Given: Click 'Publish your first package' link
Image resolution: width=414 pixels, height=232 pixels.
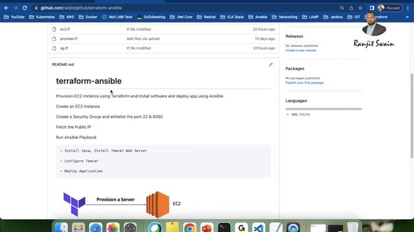Looking at the screenshot, I should pos(305,82).
